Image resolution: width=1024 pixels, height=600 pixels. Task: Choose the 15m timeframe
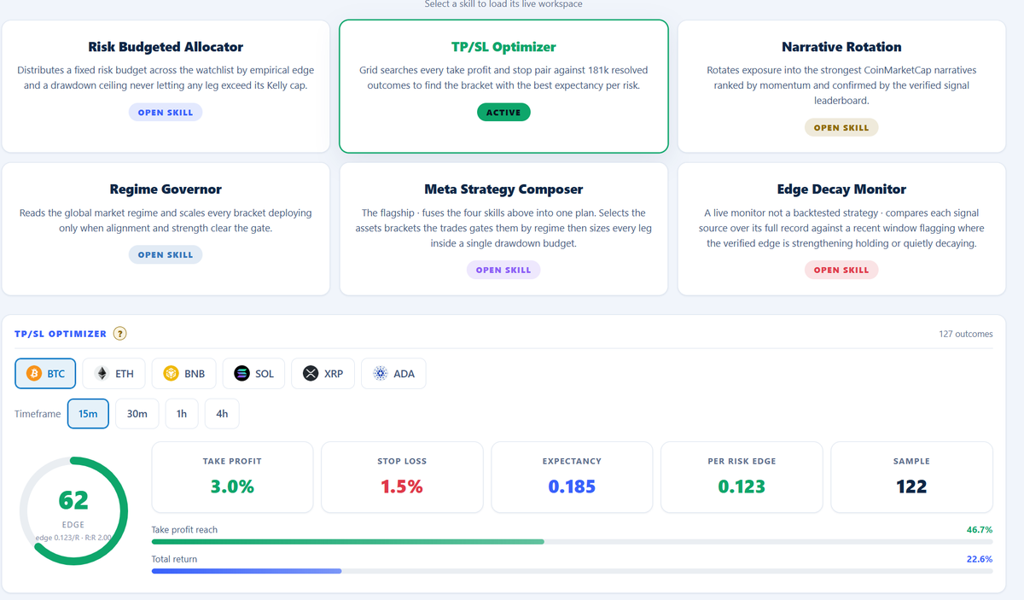coord(88,414)
